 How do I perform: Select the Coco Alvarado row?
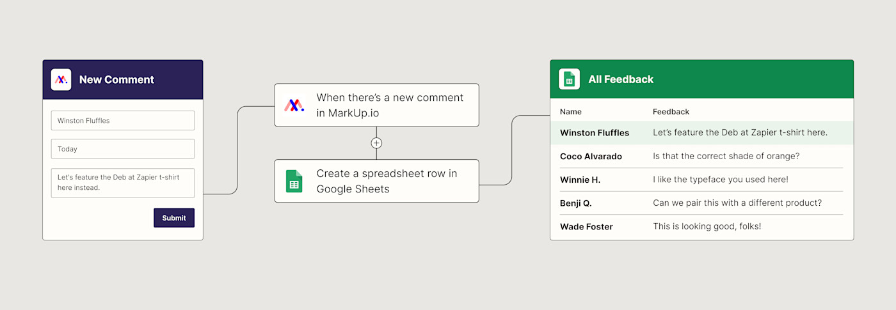click(x=701, y=157)
